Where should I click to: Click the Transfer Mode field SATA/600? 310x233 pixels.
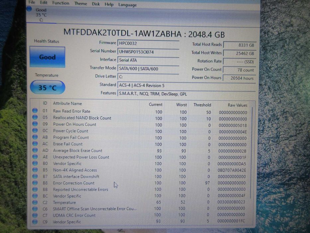click(x=148, y=69)
